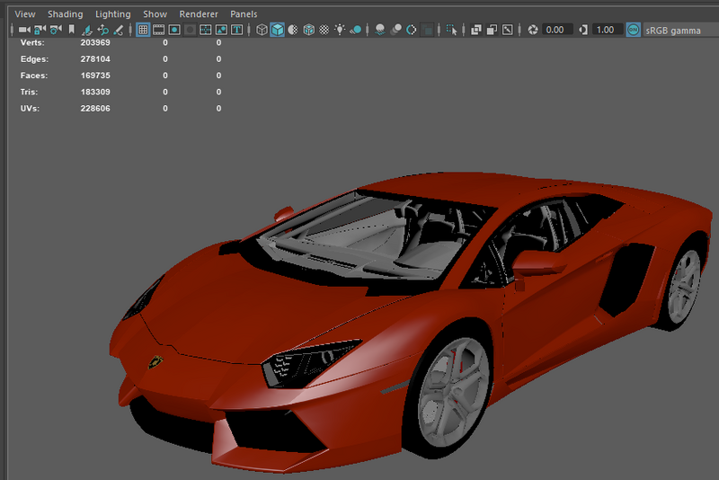
Task: Toggle the viewport Grid display
Action: 143,30
